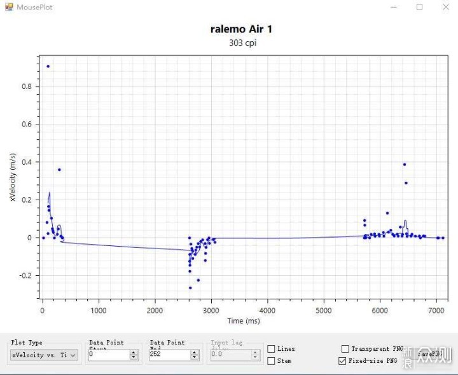Screen dimensions: 458x375
Task: Click the 0.8 tick label on velocity axis
Action: (27, 86)
